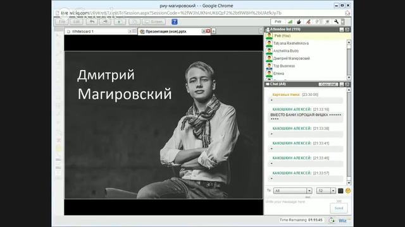This screenshot has height=227, width=405.
Task: Open the emoticon smiley picker in chat
Action: pos(348,190)
